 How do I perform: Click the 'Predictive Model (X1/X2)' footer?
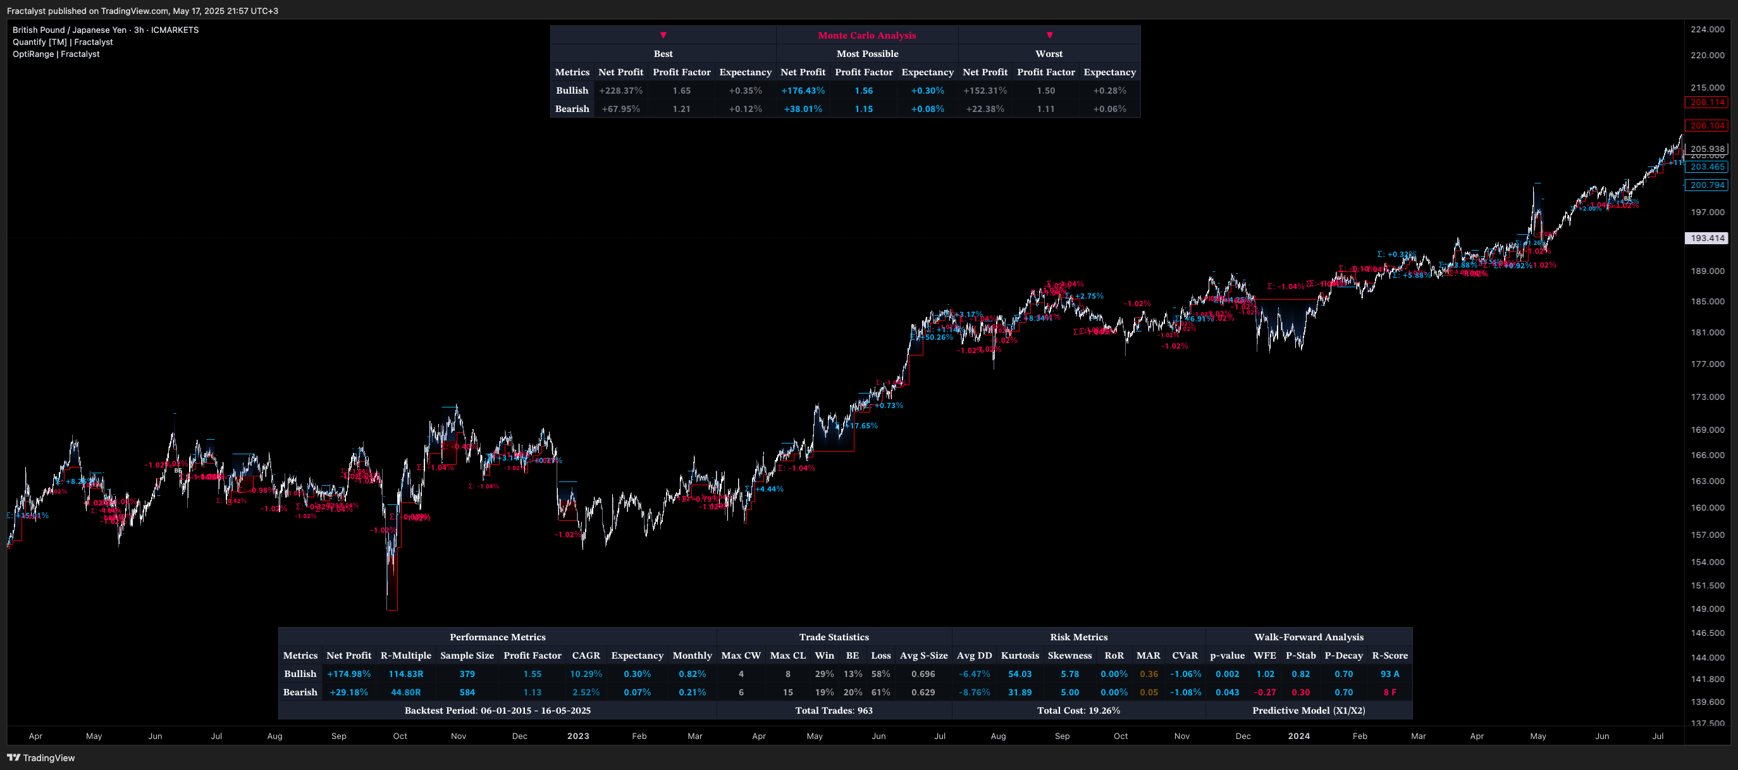pos(1309,711)
